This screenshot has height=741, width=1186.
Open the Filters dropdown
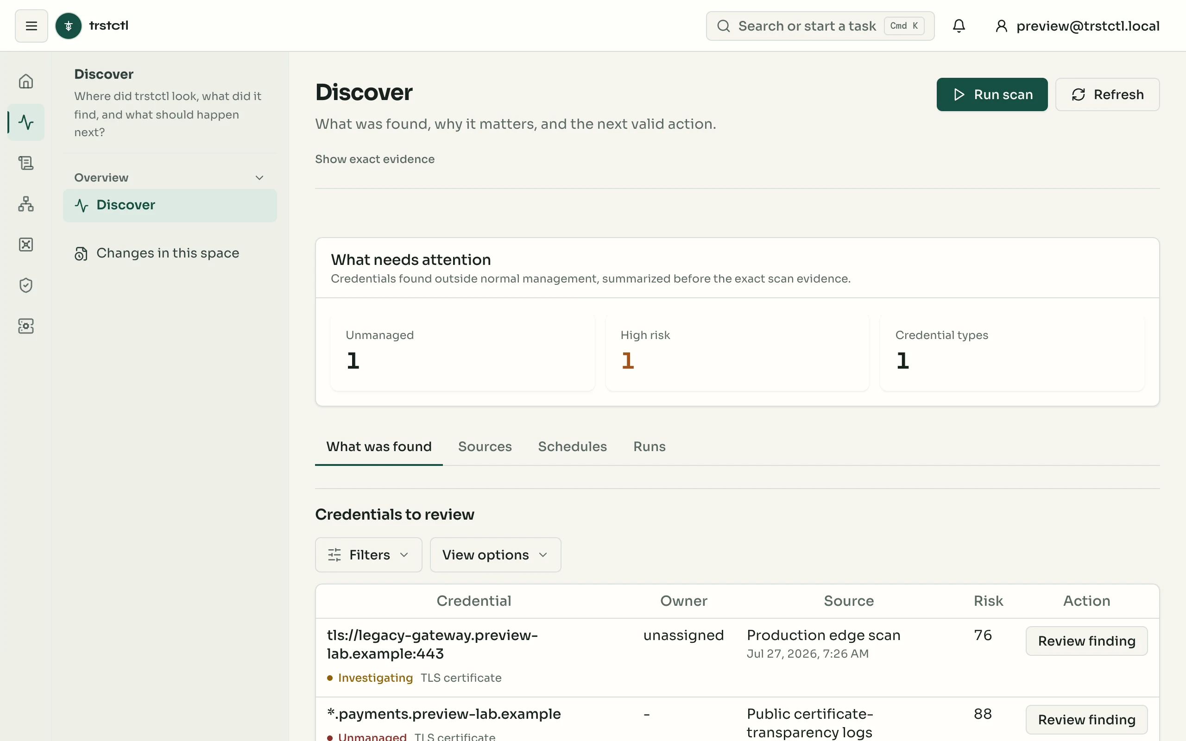pyautogui.click(x=369, y=555)
